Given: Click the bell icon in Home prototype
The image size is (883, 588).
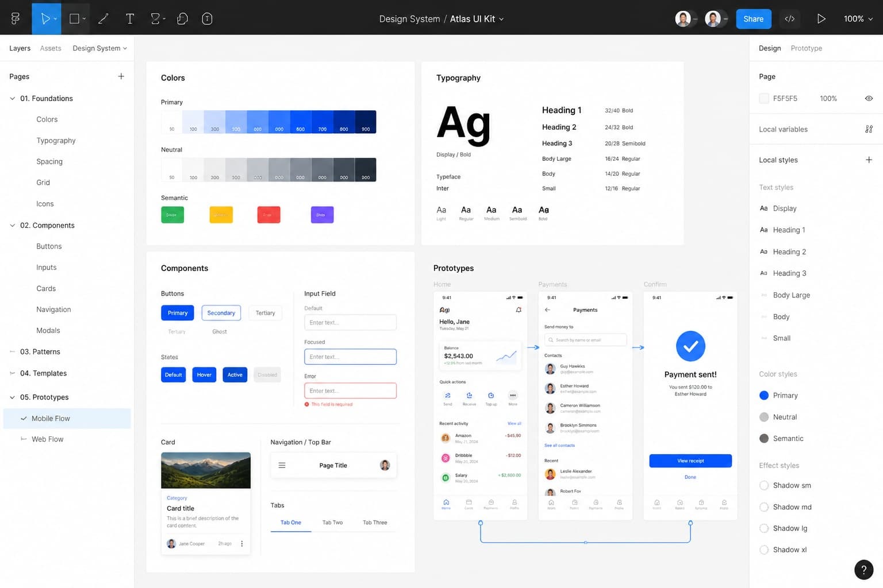Looking at the screenshot, I should 519,310.
